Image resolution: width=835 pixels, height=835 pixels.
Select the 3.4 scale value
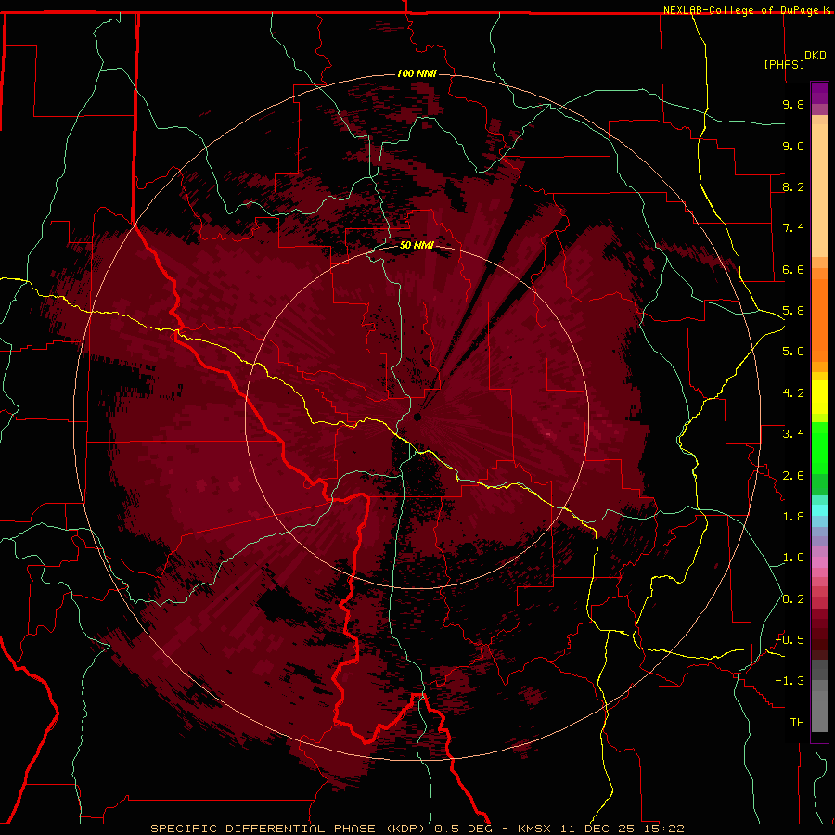(793, 434)
